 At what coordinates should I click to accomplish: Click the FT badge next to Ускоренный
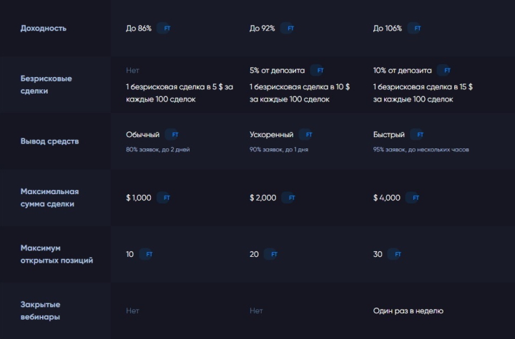[309, 134]
